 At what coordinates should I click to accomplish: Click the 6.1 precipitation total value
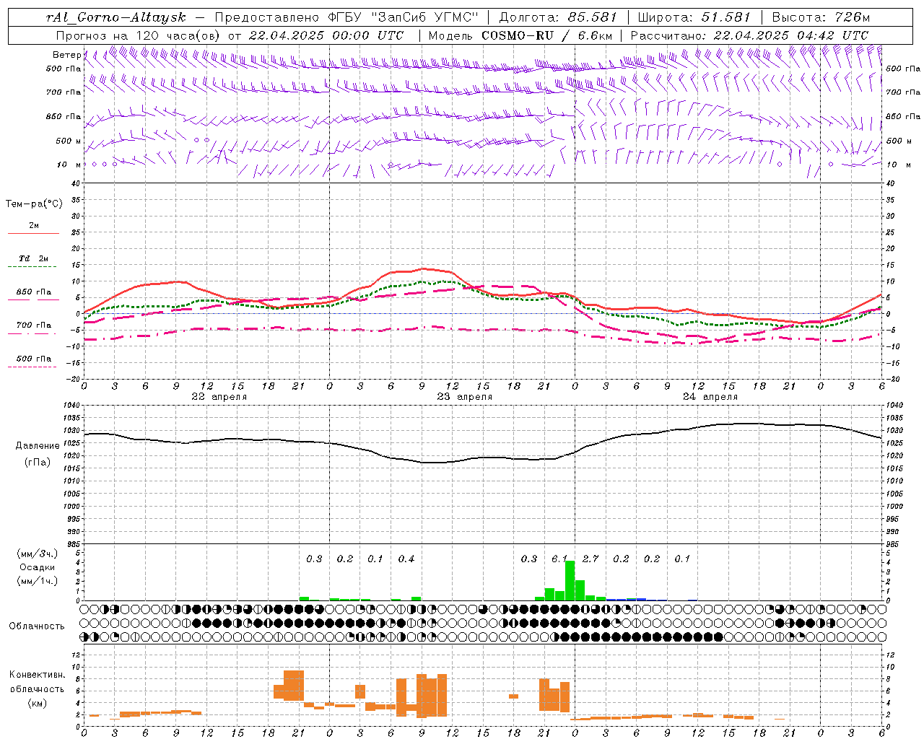pos(559,559)
